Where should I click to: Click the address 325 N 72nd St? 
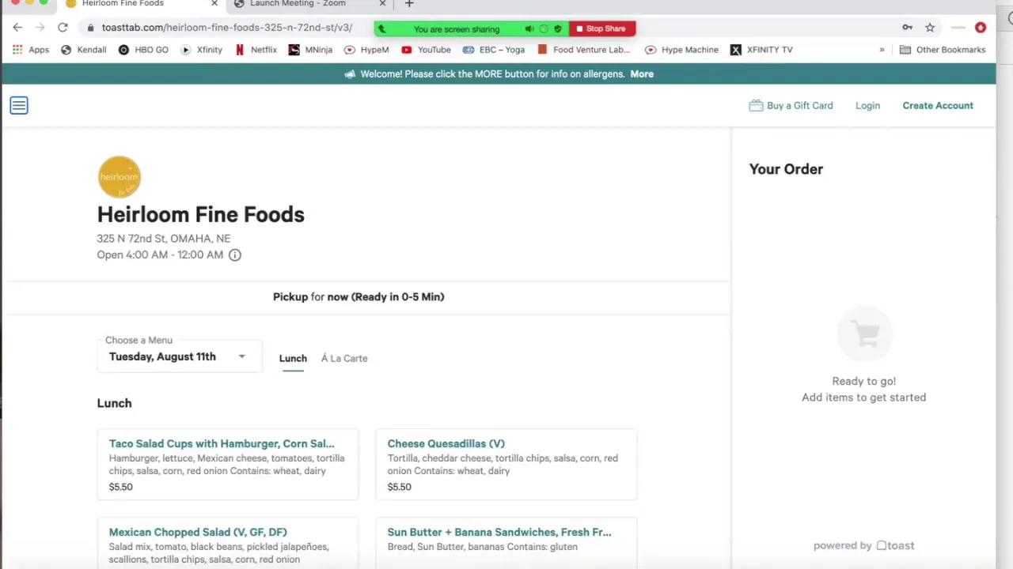pos(164,239)
